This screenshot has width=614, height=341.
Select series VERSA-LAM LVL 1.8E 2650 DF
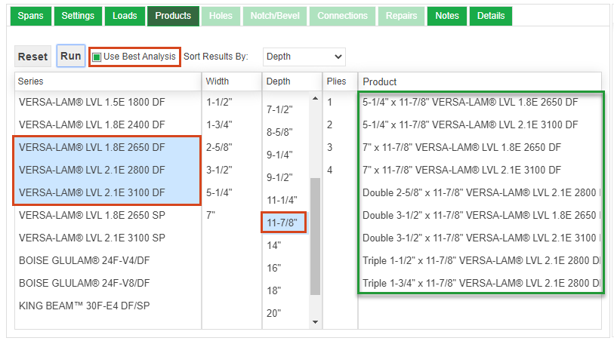(x=108, y=147)
